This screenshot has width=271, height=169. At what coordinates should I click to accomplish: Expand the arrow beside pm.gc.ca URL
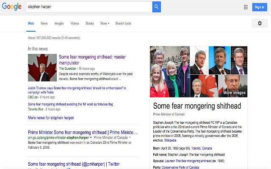(x=91, y=137)
